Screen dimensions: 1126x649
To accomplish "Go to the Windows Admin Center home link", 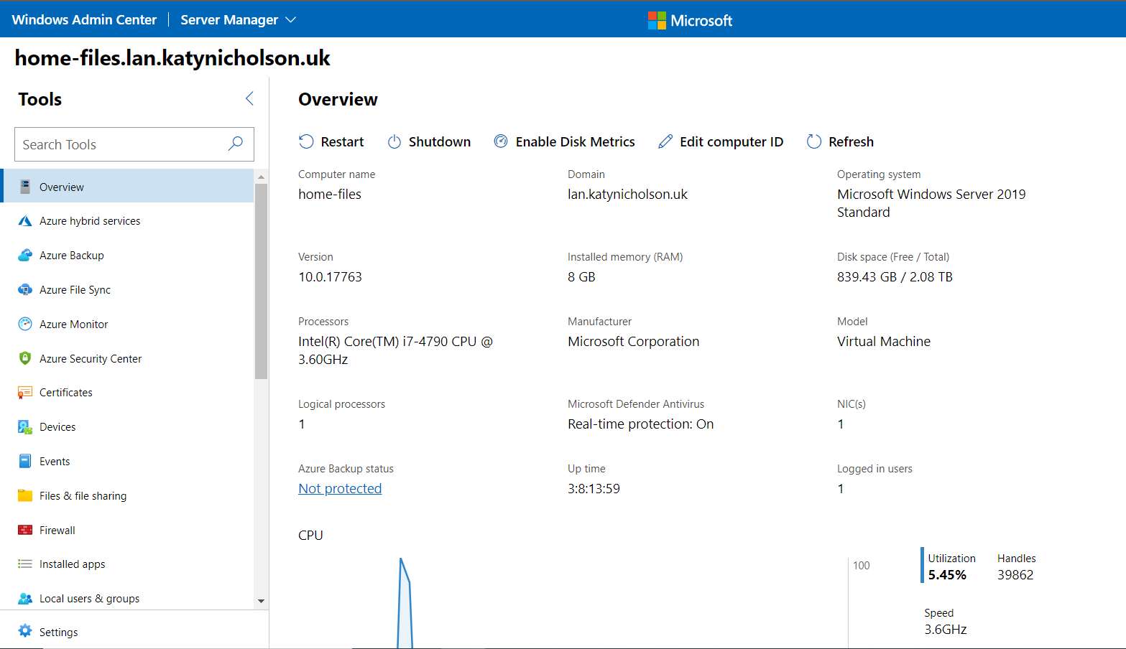I will 84,20.
